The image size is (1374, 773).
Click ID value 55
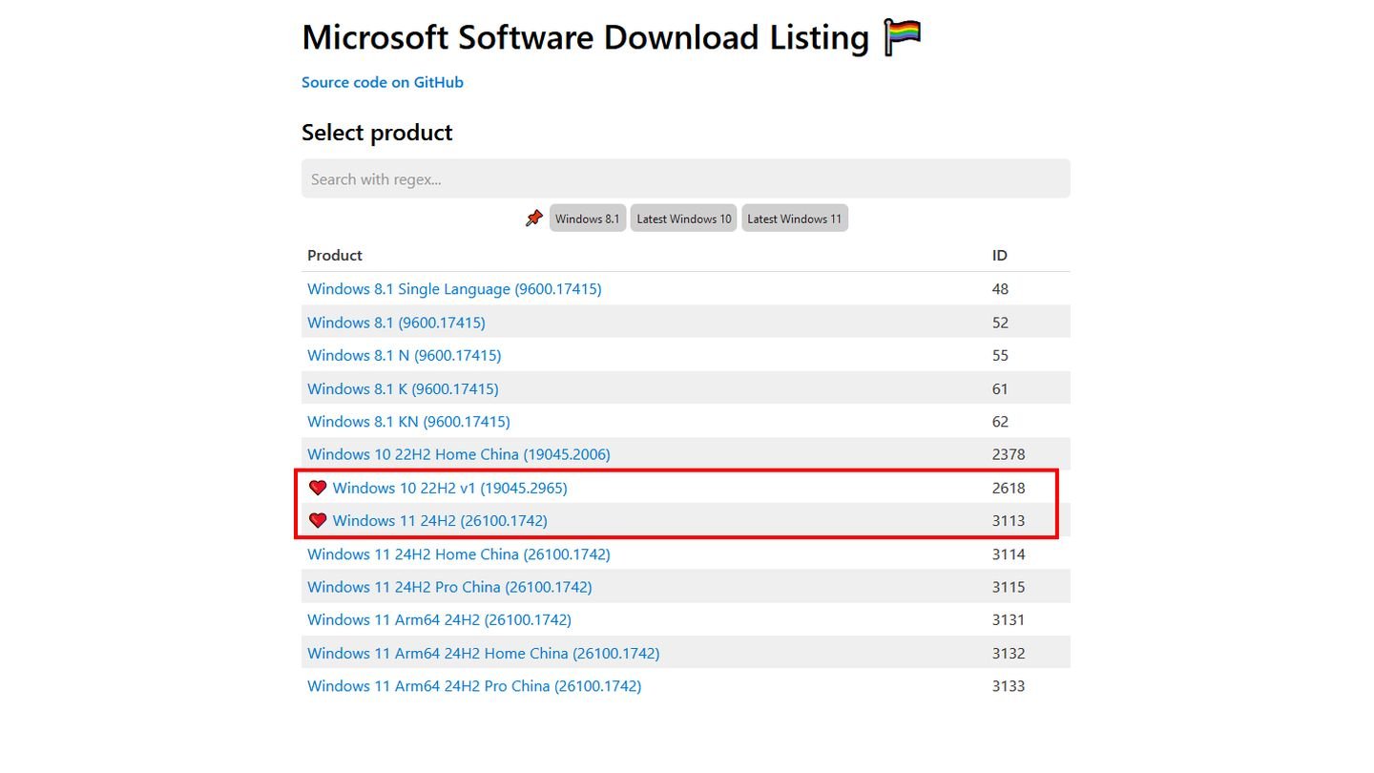pyautogui.click(x=1000, y=355)
